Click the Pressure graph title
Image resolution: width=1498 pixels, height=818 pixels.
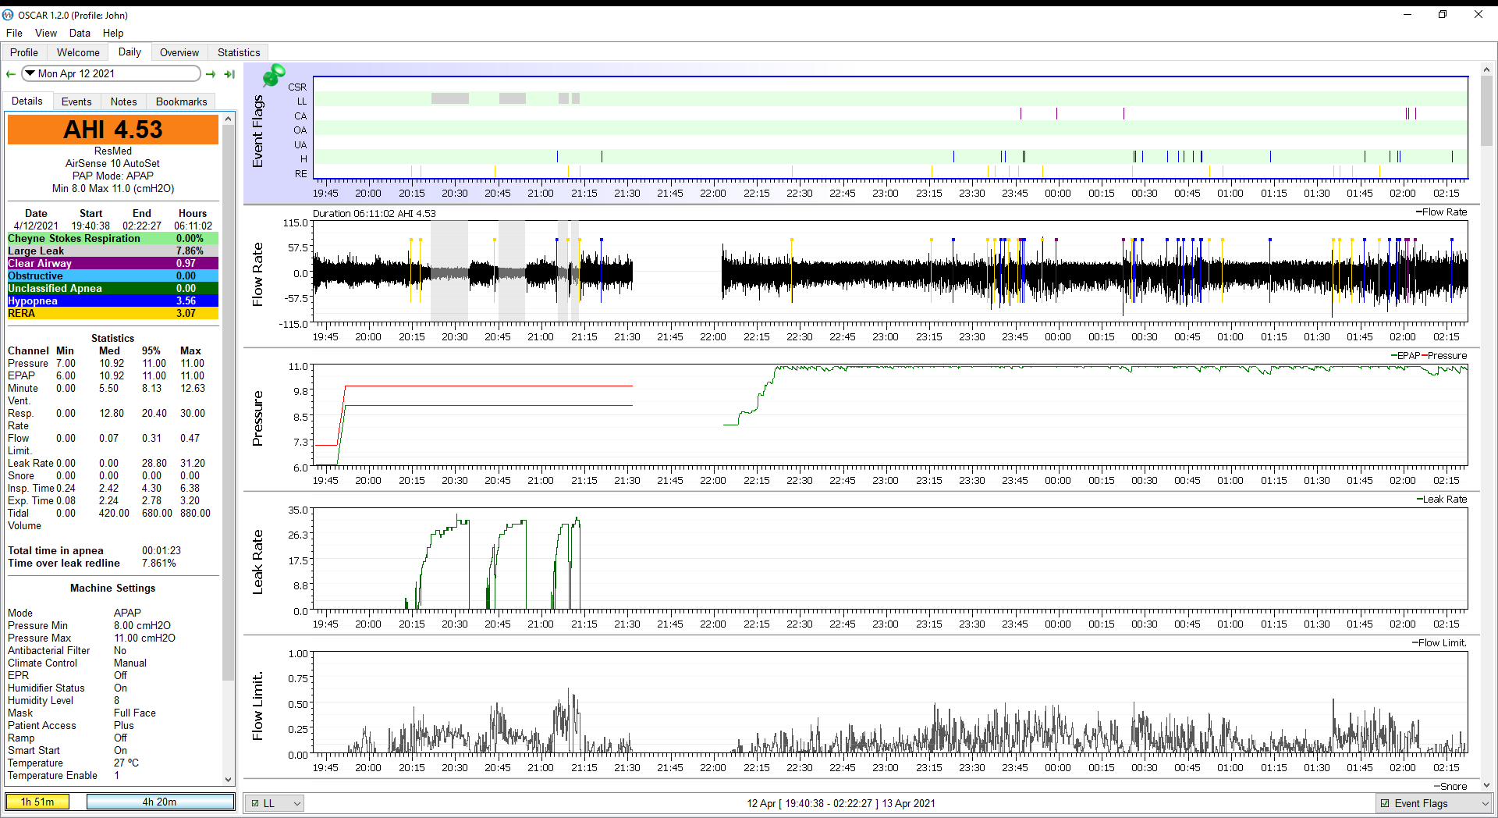pos(257,418)
